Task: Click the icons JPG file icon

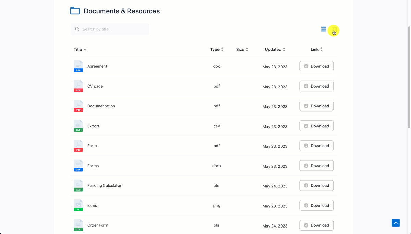Action: [x=78, y=205]
